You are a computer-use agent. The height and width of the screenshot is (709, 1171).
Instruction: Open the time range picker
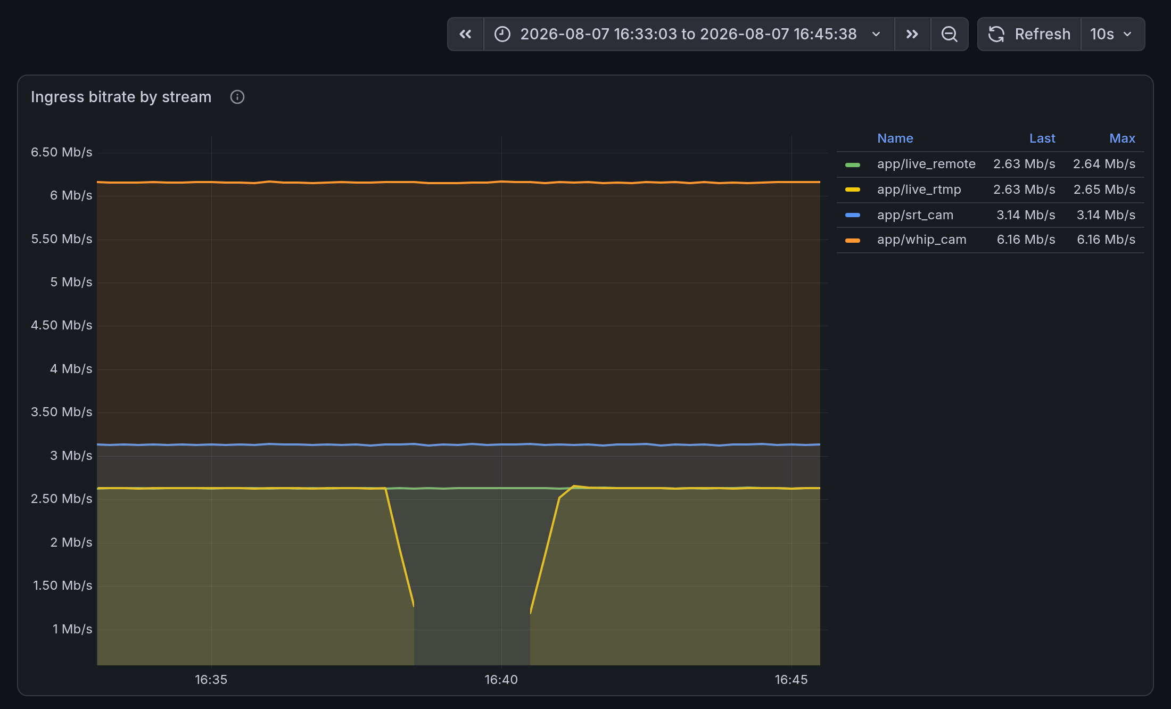click(689, 34)
